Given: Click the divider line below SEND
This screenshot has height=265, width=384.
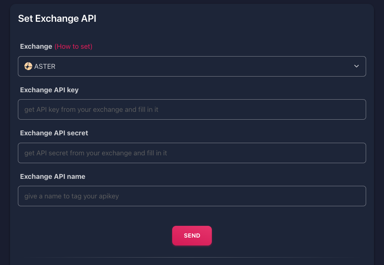Looking at the screenshot, I should (x=192, y=258).
